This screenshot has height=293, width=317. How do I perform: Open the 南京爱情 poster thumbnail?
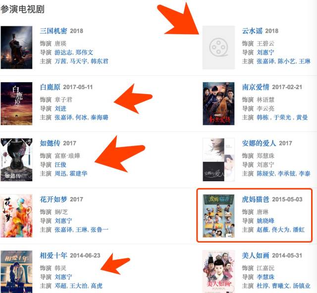click(218, 103)
